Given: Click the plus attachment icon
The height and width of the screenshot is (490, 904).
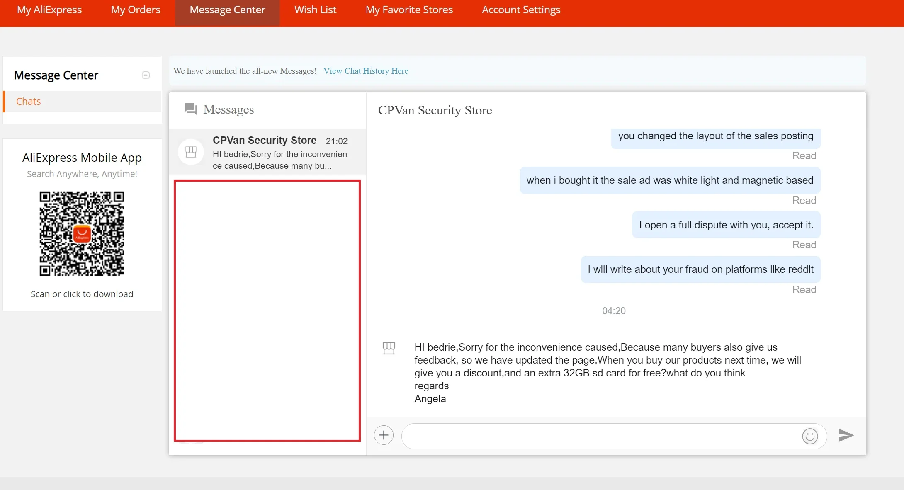Looking at the screenshot, I should pyautogui.click(x=384, y=435).
